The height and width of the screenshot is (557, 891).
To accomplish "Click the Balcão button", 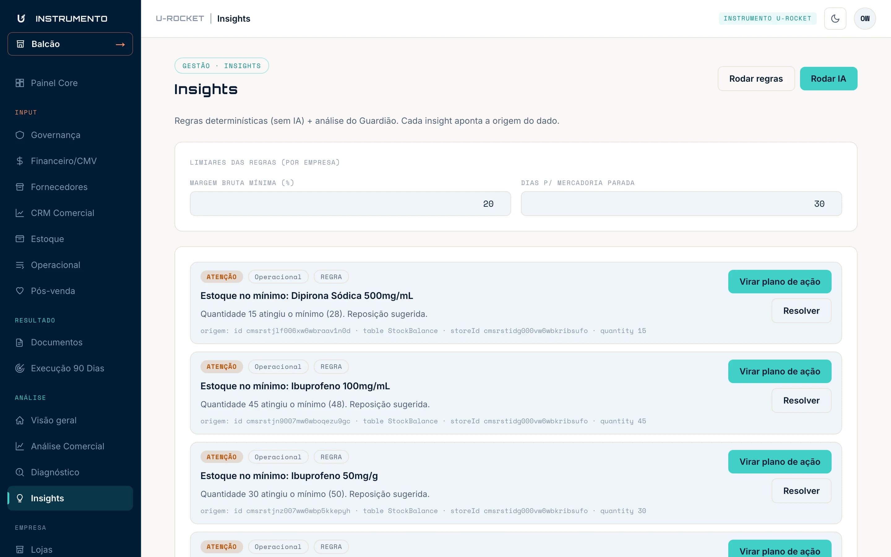I will pyautogui.click(x=70, y=44).
